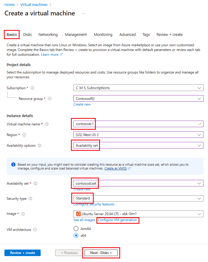Switch to the Networking tab
The width and height of the screenshot is (208, 262).
pos(48,34)
